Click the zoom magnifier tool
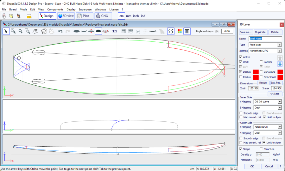This screenshot has height=171, width=285. click(21, 31)
